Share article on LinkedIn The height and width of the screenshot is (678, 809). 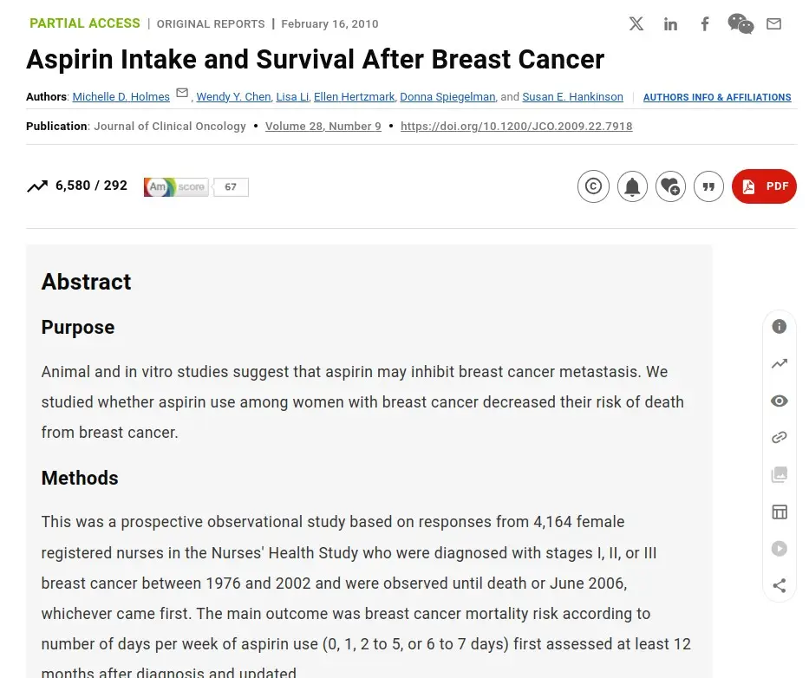(670, 23)
